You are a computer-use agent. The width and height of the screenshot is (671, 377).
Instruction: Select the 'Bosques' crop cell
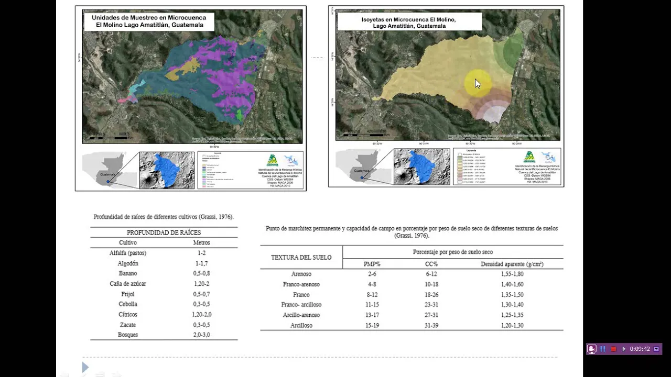pyautogui.click(x=128, y=335)
